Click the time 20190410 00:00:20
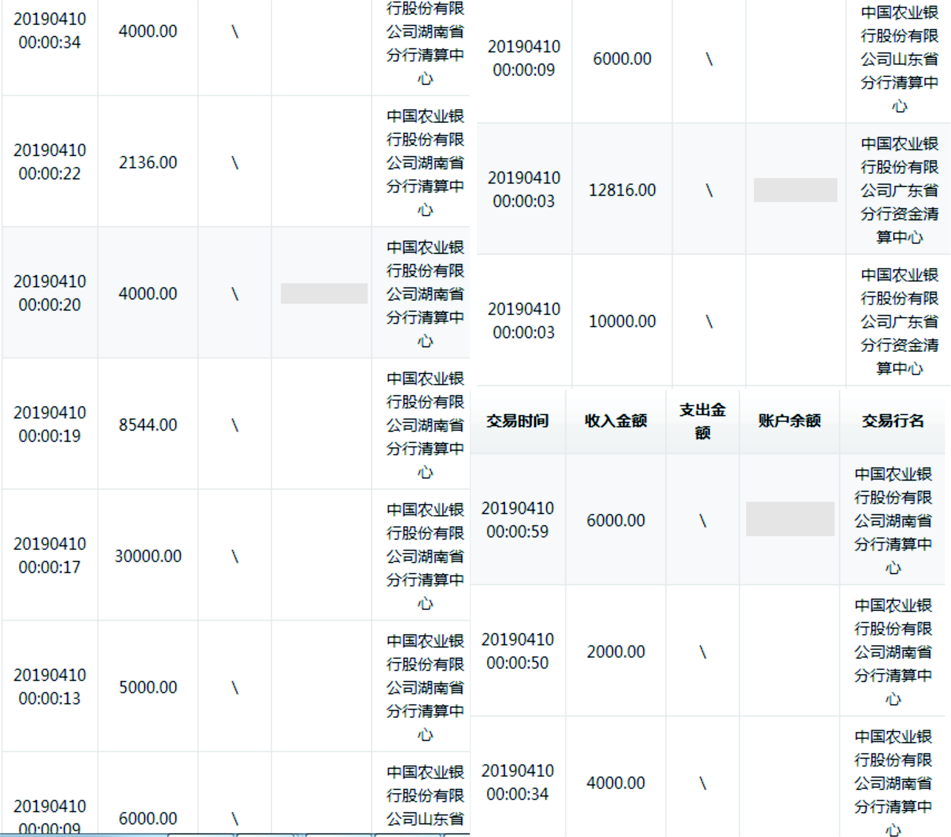 click(x=50, y=293)
